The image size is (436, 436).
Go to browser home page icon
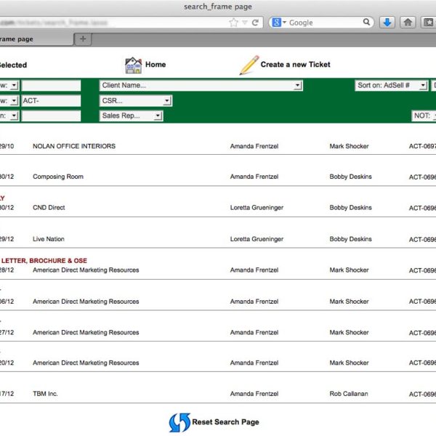click(x=408, y=23)
